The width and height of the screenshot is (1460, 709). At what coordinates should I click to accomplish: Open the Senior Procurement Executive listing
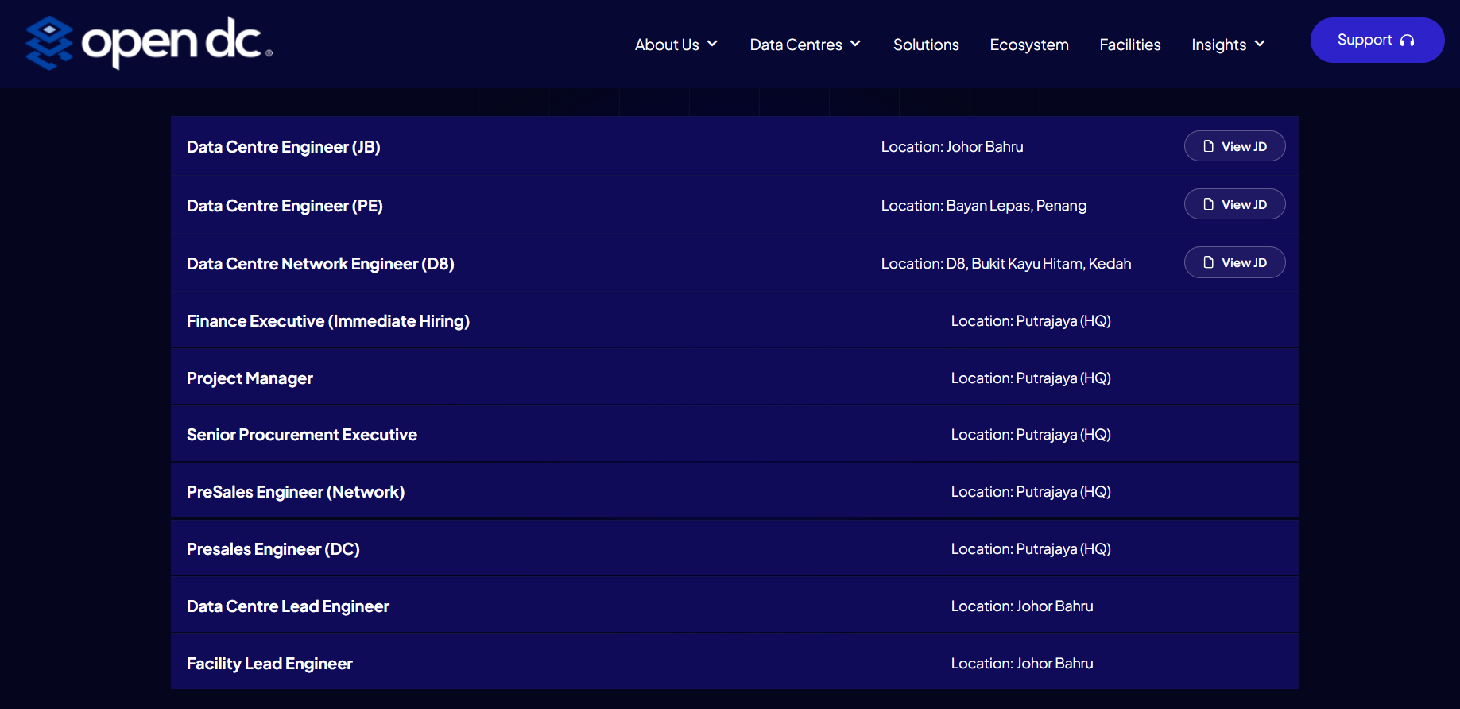(734, 434)
